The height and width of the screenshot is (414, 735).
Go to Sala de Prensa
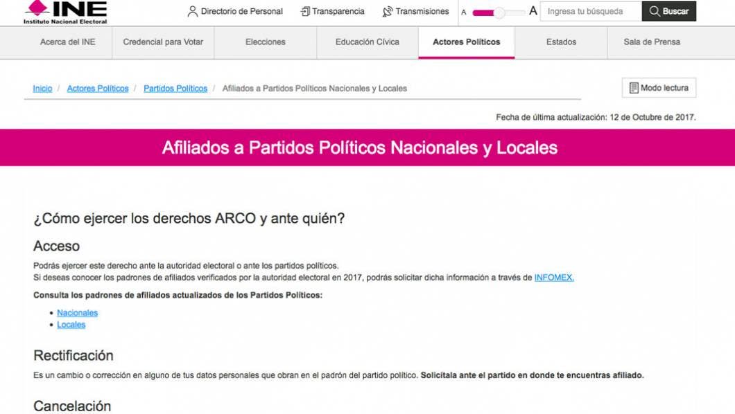coord(651,42)
